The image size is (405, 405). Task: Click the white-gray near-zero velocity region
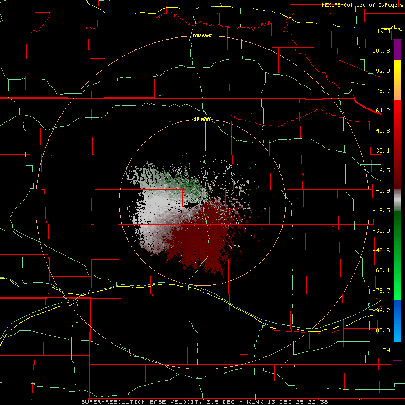(x=157, y=209)
